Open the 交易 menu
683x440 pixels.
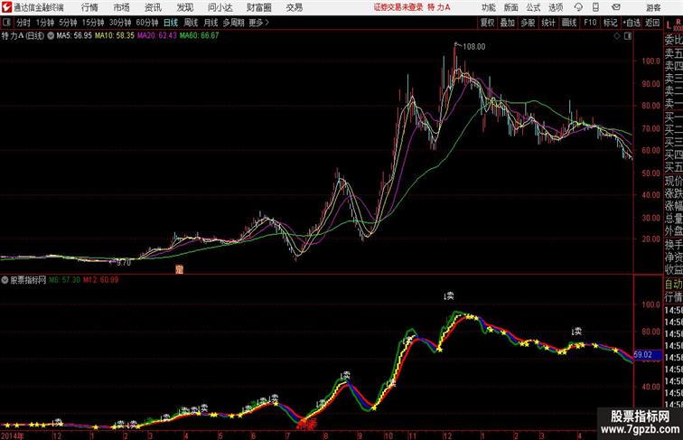point(295,7)
